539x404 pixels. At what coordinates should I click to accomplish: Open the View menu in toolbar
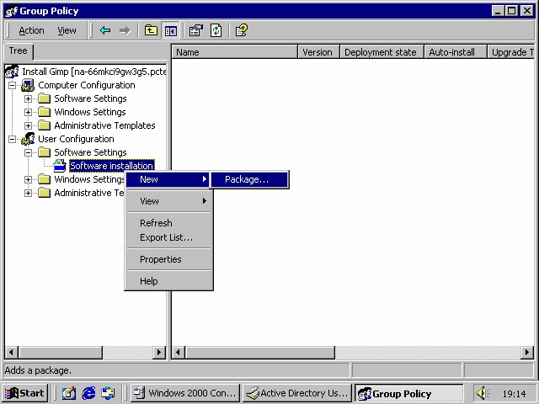67,30
